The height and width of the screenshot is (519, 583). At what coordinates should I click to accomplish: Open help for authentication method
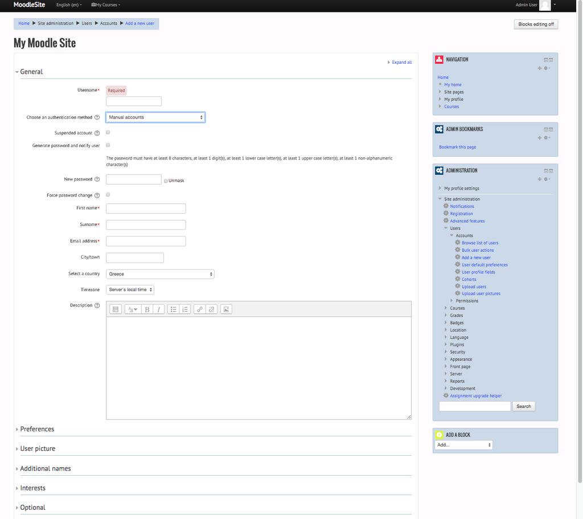pos(97,117)
